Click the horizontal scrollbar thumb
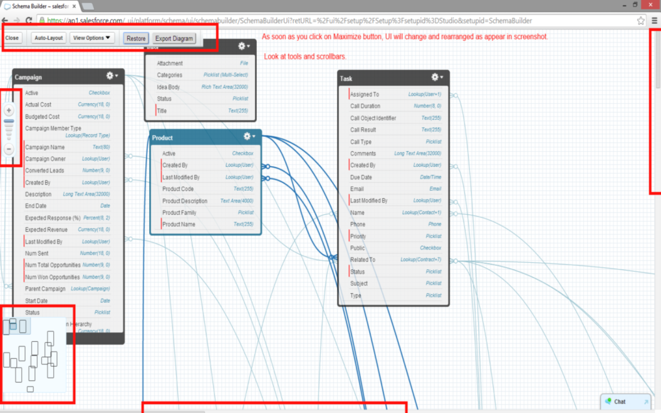The height and width of the screenshot is (413, 661). pyautogui.click(x=103, y=411)
